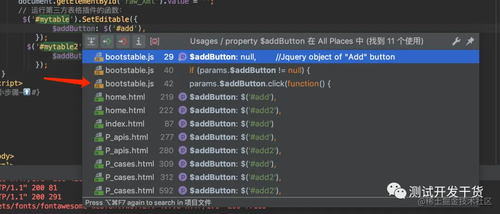Click the popup title 'Usages / property $addButton'

click(x=247, y=41)
